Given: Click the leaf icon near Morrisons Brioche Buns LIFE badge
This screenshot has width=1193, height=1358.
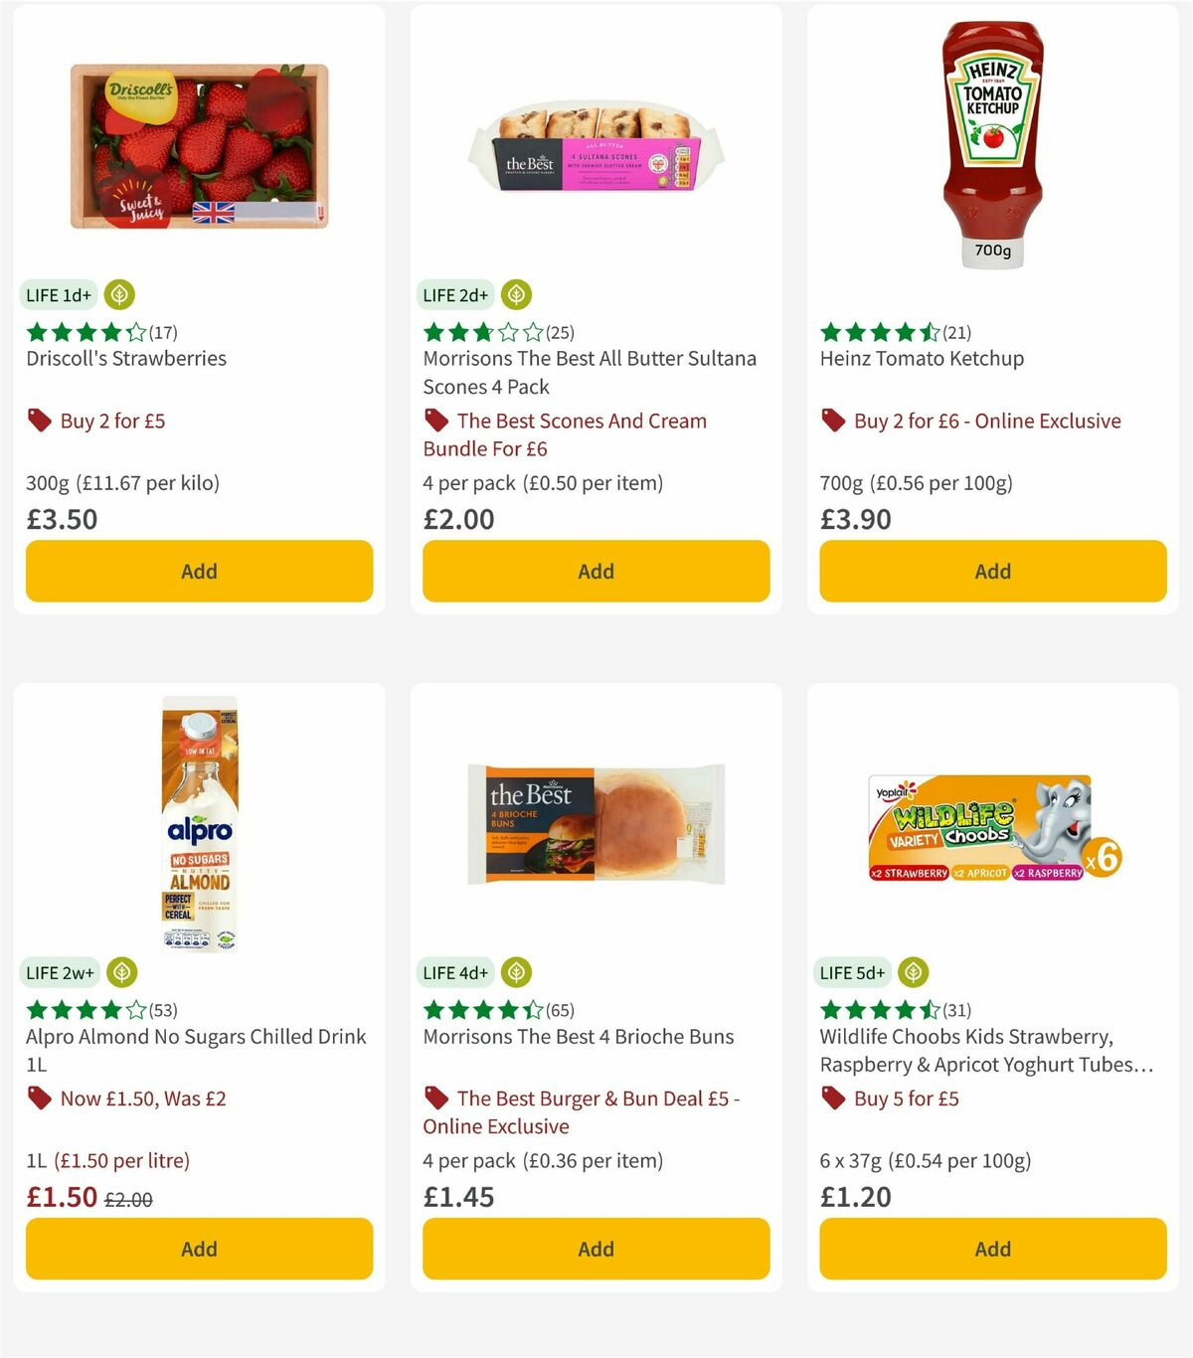Looking at the screenshot, I should [515, 972].
